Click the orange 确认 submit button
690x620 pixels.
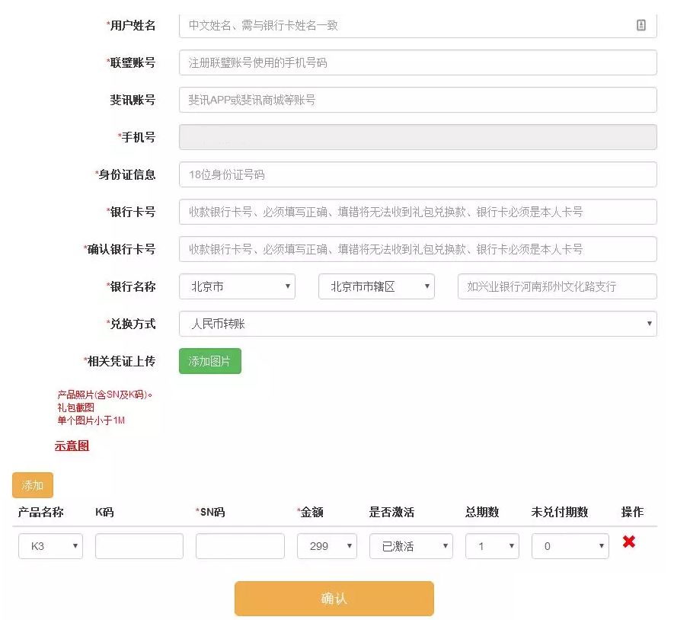pyautogui.click(x=334, y=599)
